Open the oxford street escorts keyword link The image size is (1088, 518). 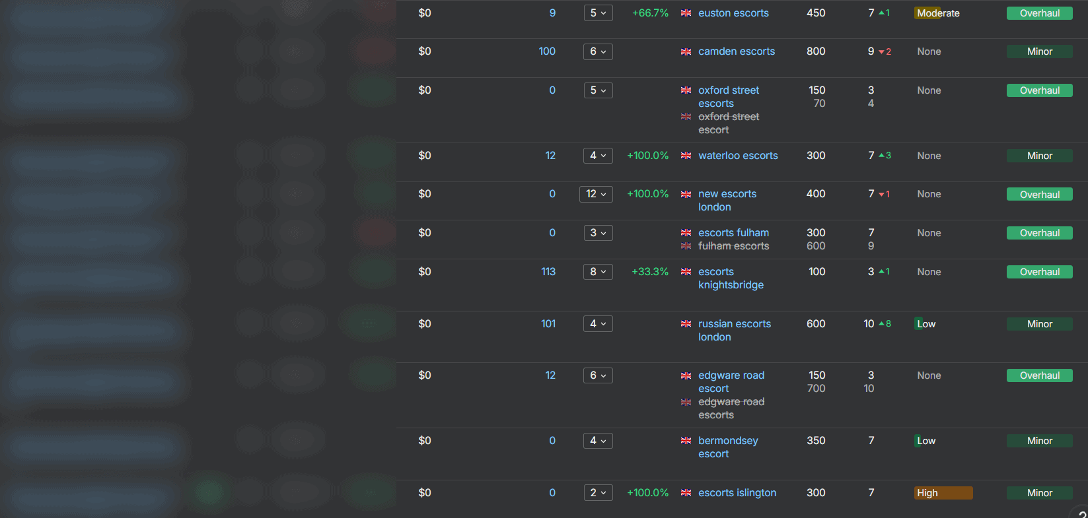click(x=729, y=97)
